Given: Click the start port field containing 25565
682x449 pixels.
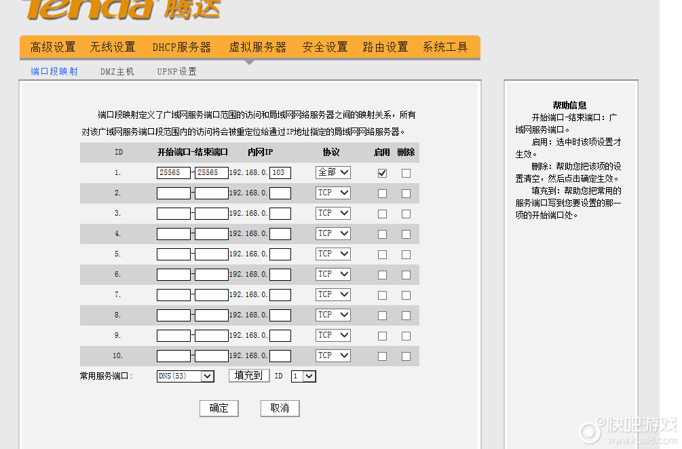Looking at the screenshot, I should (x=173, y=173).
